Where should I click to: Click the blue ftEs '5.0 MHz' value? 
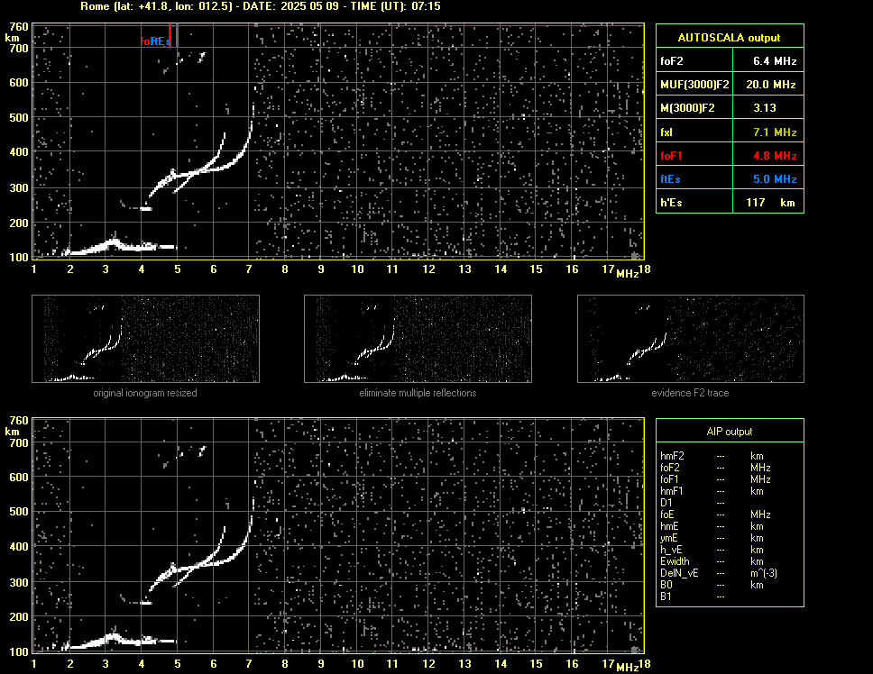[x=775, y=179]
